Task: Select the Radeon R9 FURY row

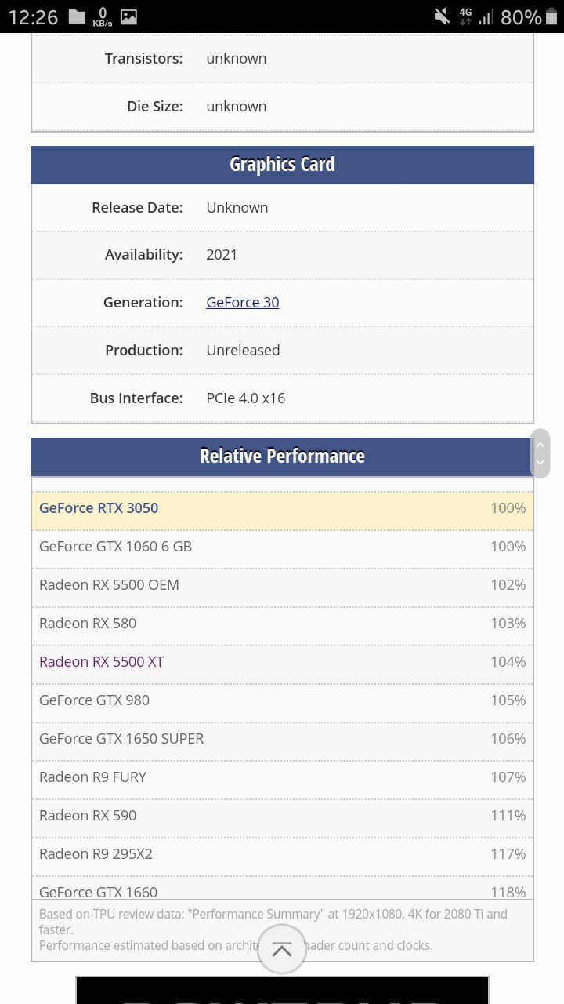Action: [x=282, y=777]
